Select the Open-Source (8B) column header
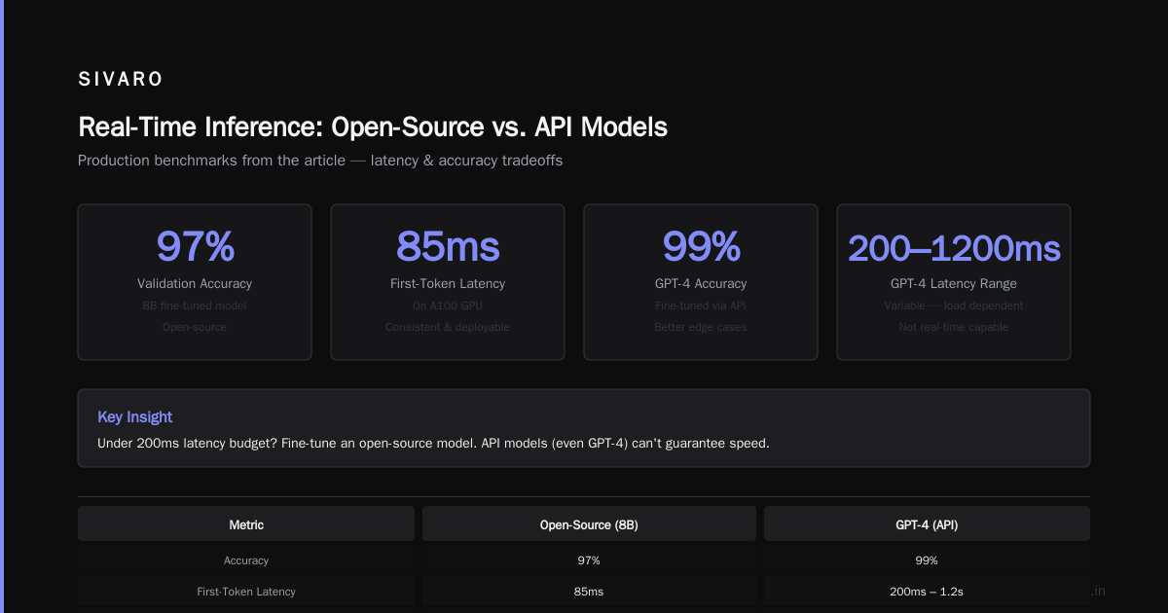Image resolution: width=1168 pixels, height=613 pixels. (x=589, y=524)
